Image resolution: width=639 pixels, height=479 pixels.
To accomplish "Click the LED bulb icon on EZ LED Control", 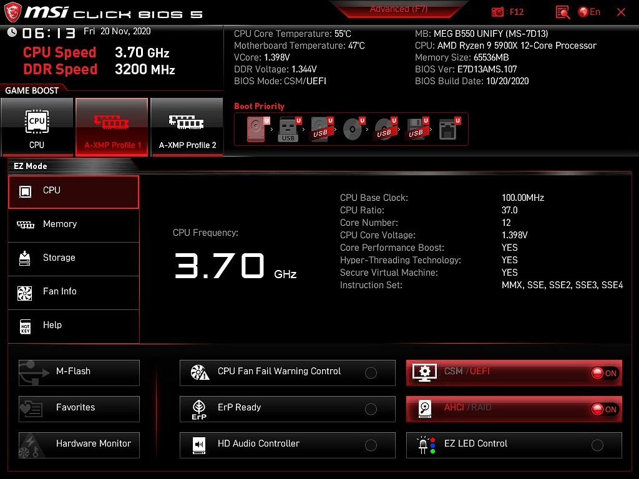I will (426, 445).
